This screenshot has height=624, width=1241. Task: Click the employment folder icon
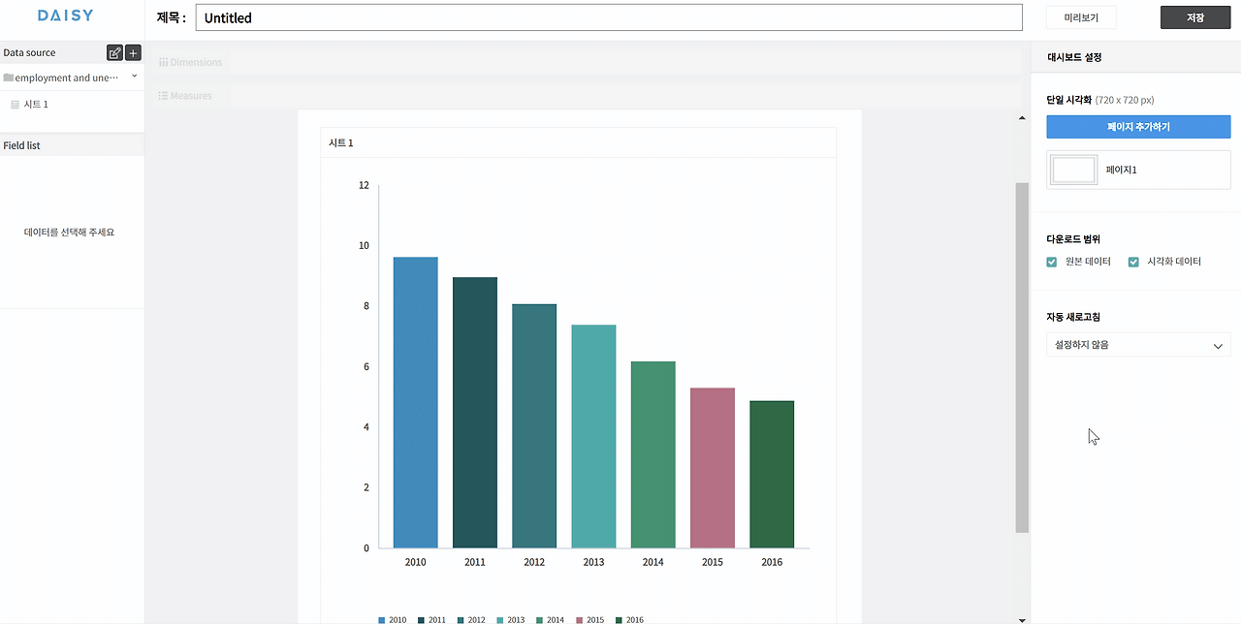pyautogui.click(x=9, y=78)
